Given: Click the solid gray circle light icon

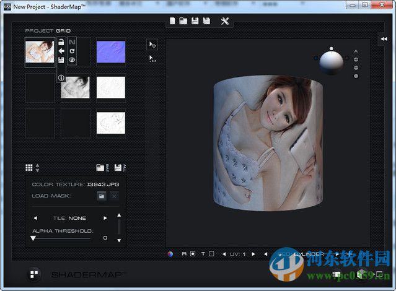Looking at the screenshot, I should click(x=356, y=76).
